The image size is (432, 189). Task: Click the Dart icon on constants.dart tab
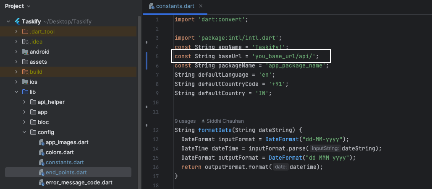pos(151,6)
